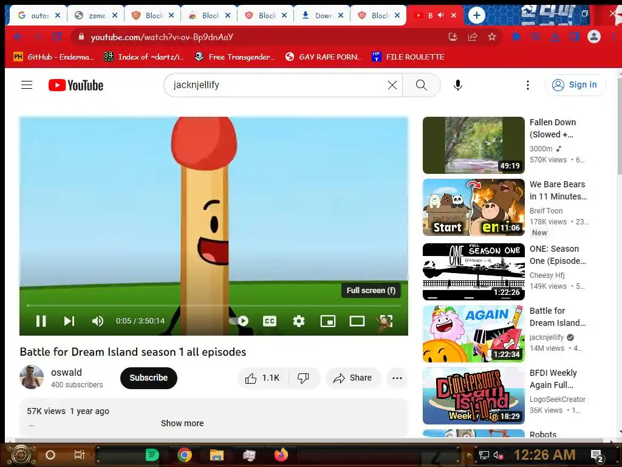Image resolution: width=622 pixels, height=467 pixels.
Task: Open more actions under the video
Action: tap(397, 378)
